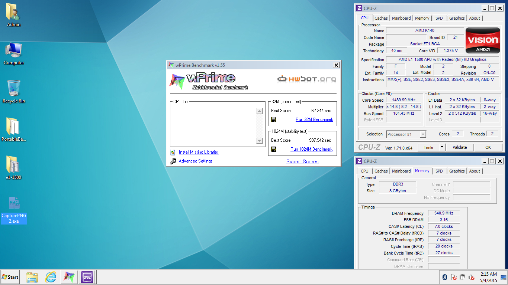This screenshot has height=285, width=508.
Task: Click the muted volume tray icon
Action: [x=471, y=277]
